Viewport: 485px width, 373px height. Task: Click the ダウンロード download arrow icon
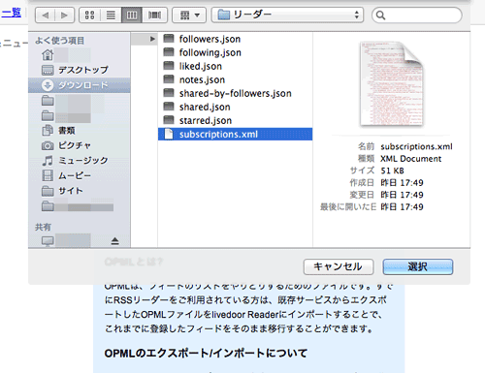(48, 85)
